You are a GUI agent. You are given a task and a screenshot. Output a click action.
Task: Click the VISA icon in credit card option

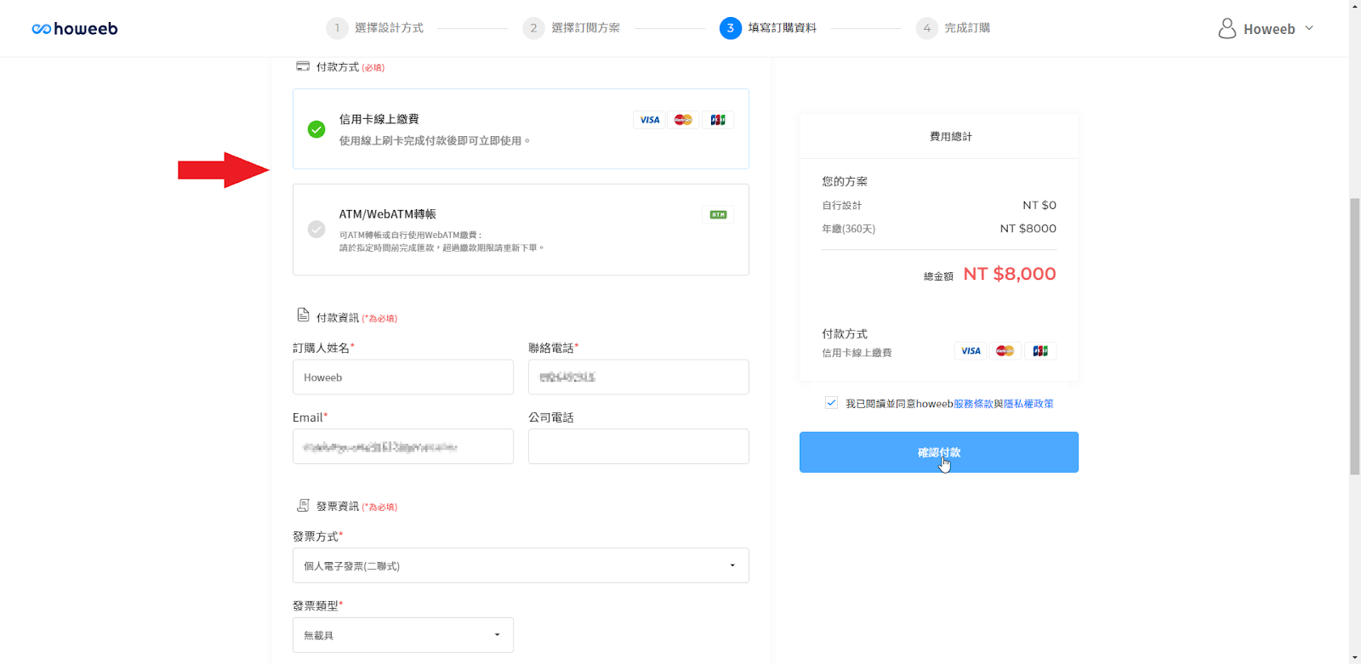pyautogui.click(x=650, y=120)
